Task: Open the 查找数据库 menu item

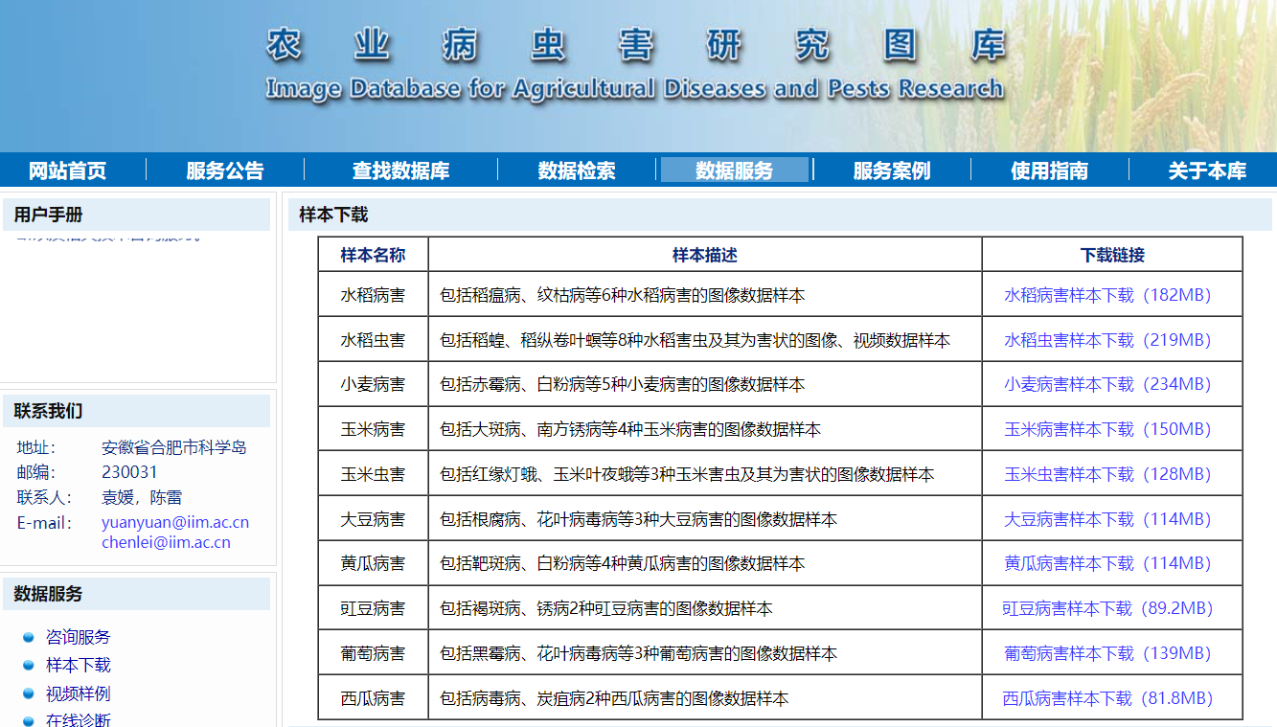Action: [400, 171]
